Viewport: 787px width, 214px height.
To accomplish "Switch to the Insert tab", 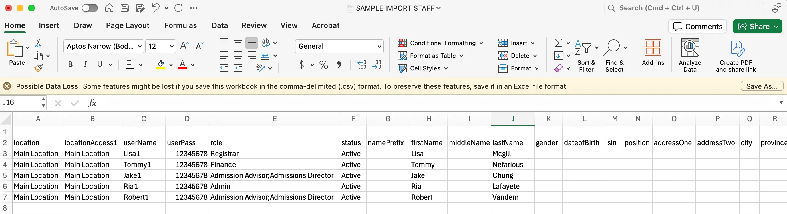I will pos(49,25).
